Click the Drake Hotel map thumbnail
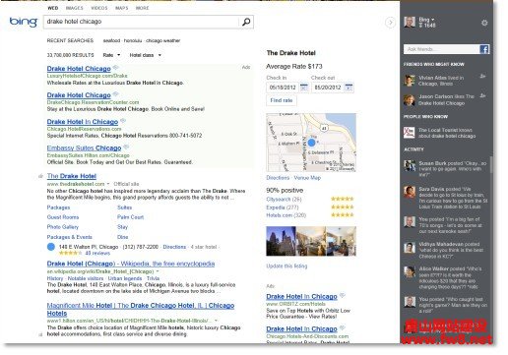 311,143
